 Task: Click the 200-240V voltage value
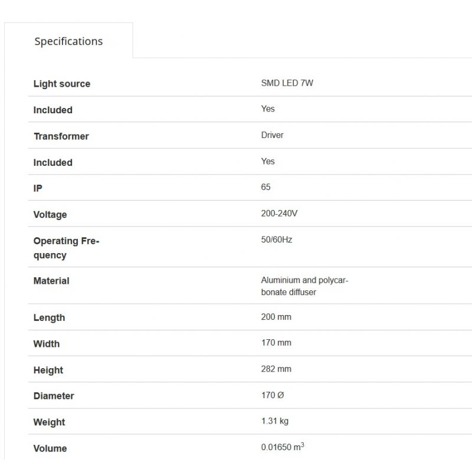[279, 214]
